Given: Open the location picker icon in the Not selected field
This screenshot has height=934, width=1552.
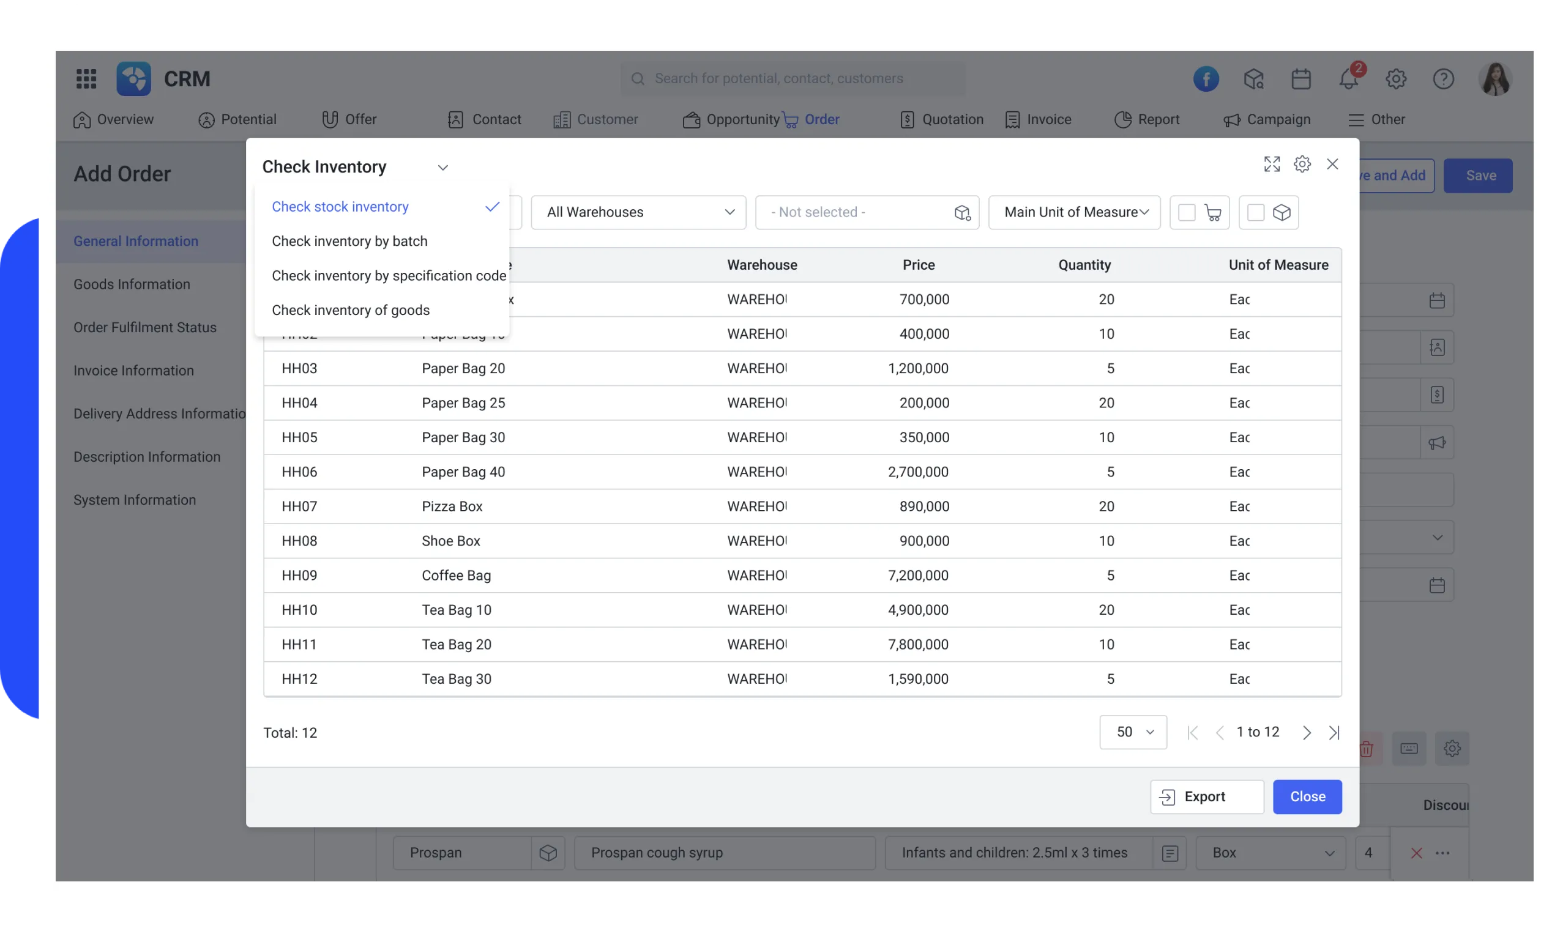Looking at the screenshot, I should point(962,213).
